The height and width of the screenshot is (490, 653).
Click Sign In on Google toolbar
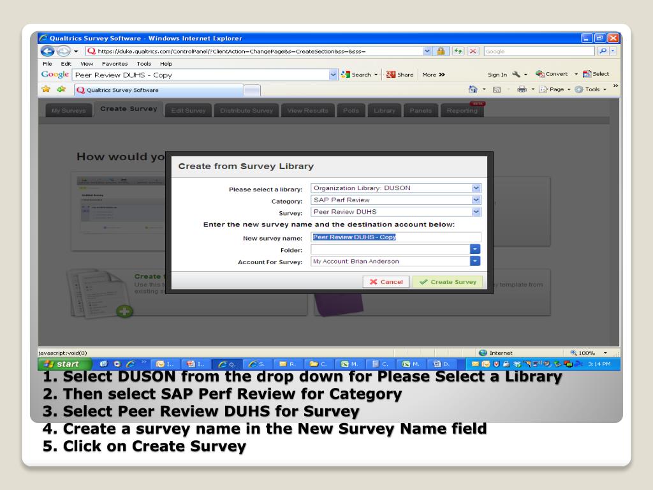click(497, 75)
